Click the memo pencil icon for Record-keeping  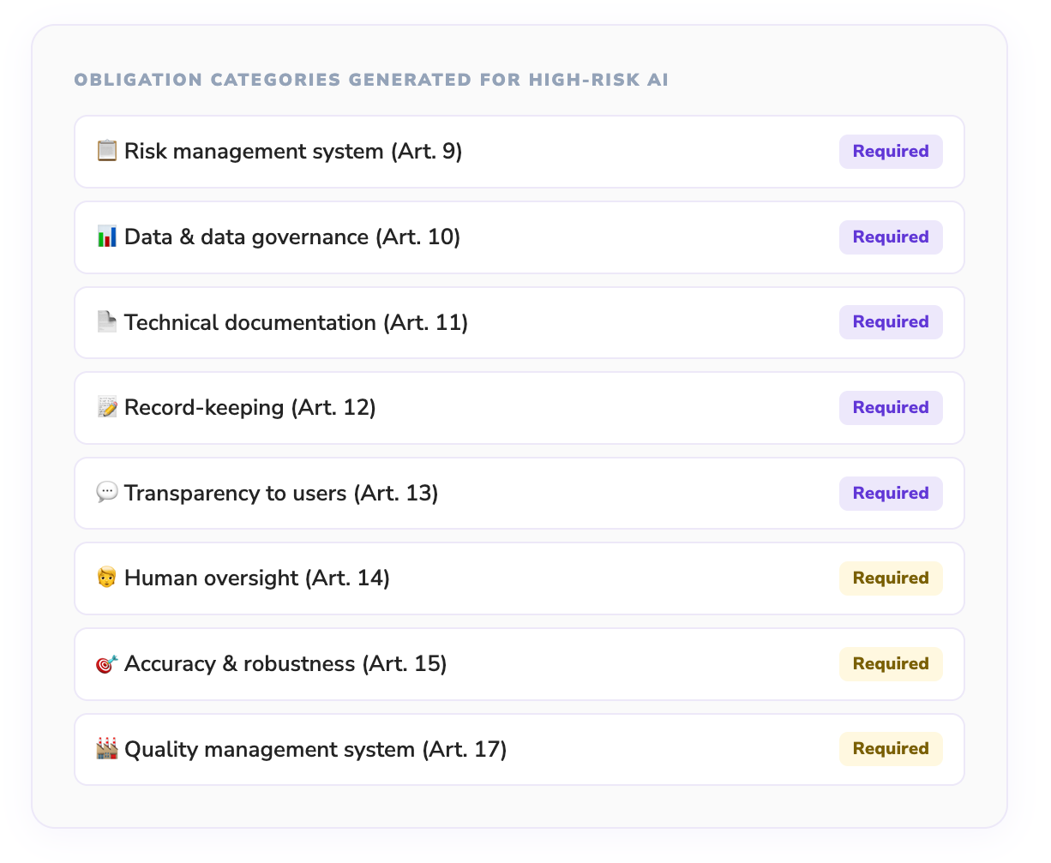click(106, 408)
